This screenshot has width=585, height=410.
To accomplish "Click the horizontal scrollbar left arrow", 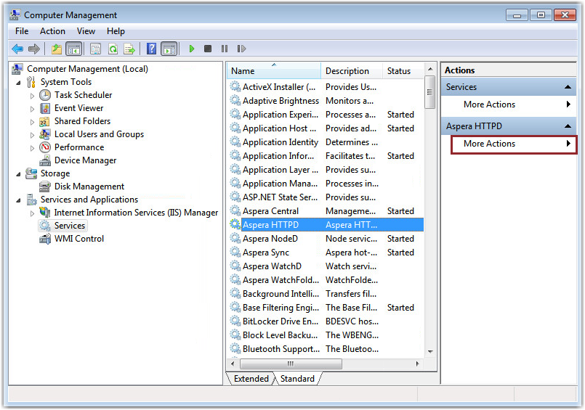I will (x=233, y=364).
